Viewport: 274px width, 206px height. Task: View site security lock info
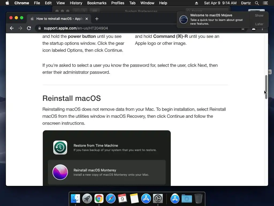point(40,28)
